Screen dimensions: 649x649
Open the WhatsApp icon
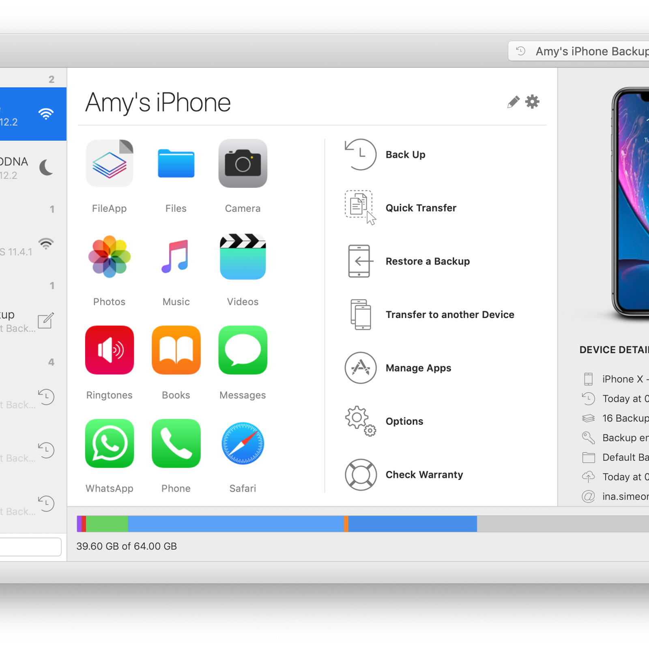(110, 443)
